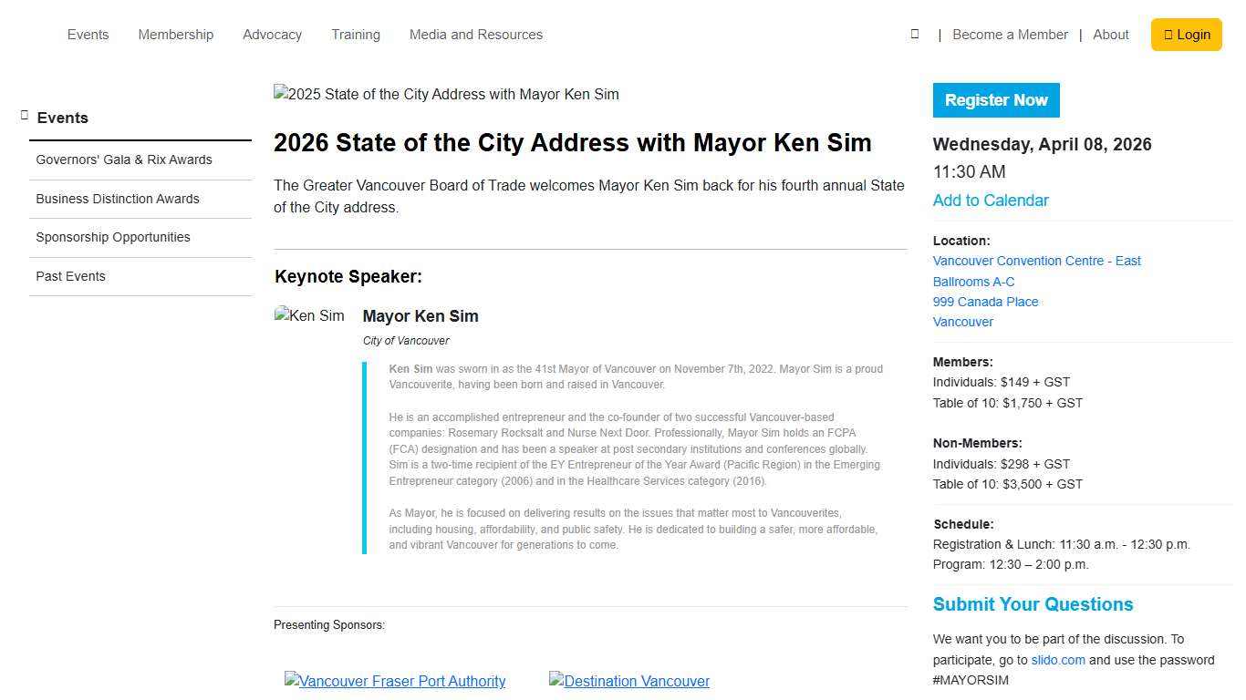
Task: Click the Vancouver Convention Centre - East location link
Action: 1036,261
